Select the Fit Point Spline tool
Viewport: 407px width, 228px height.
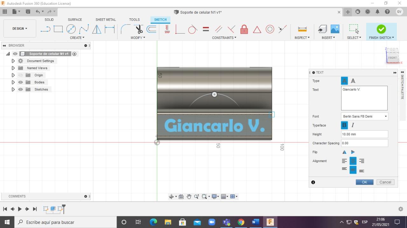point(84,29)
